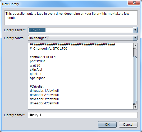Dismiss dialog with Cancel button

point(128,124)
